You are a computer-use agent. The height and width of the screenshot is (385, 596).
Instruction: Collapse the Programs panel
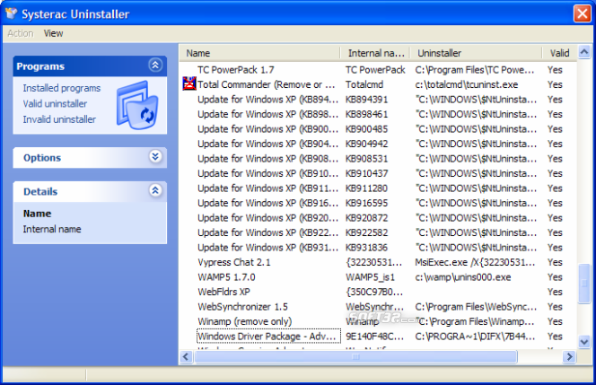coord(155,66)
